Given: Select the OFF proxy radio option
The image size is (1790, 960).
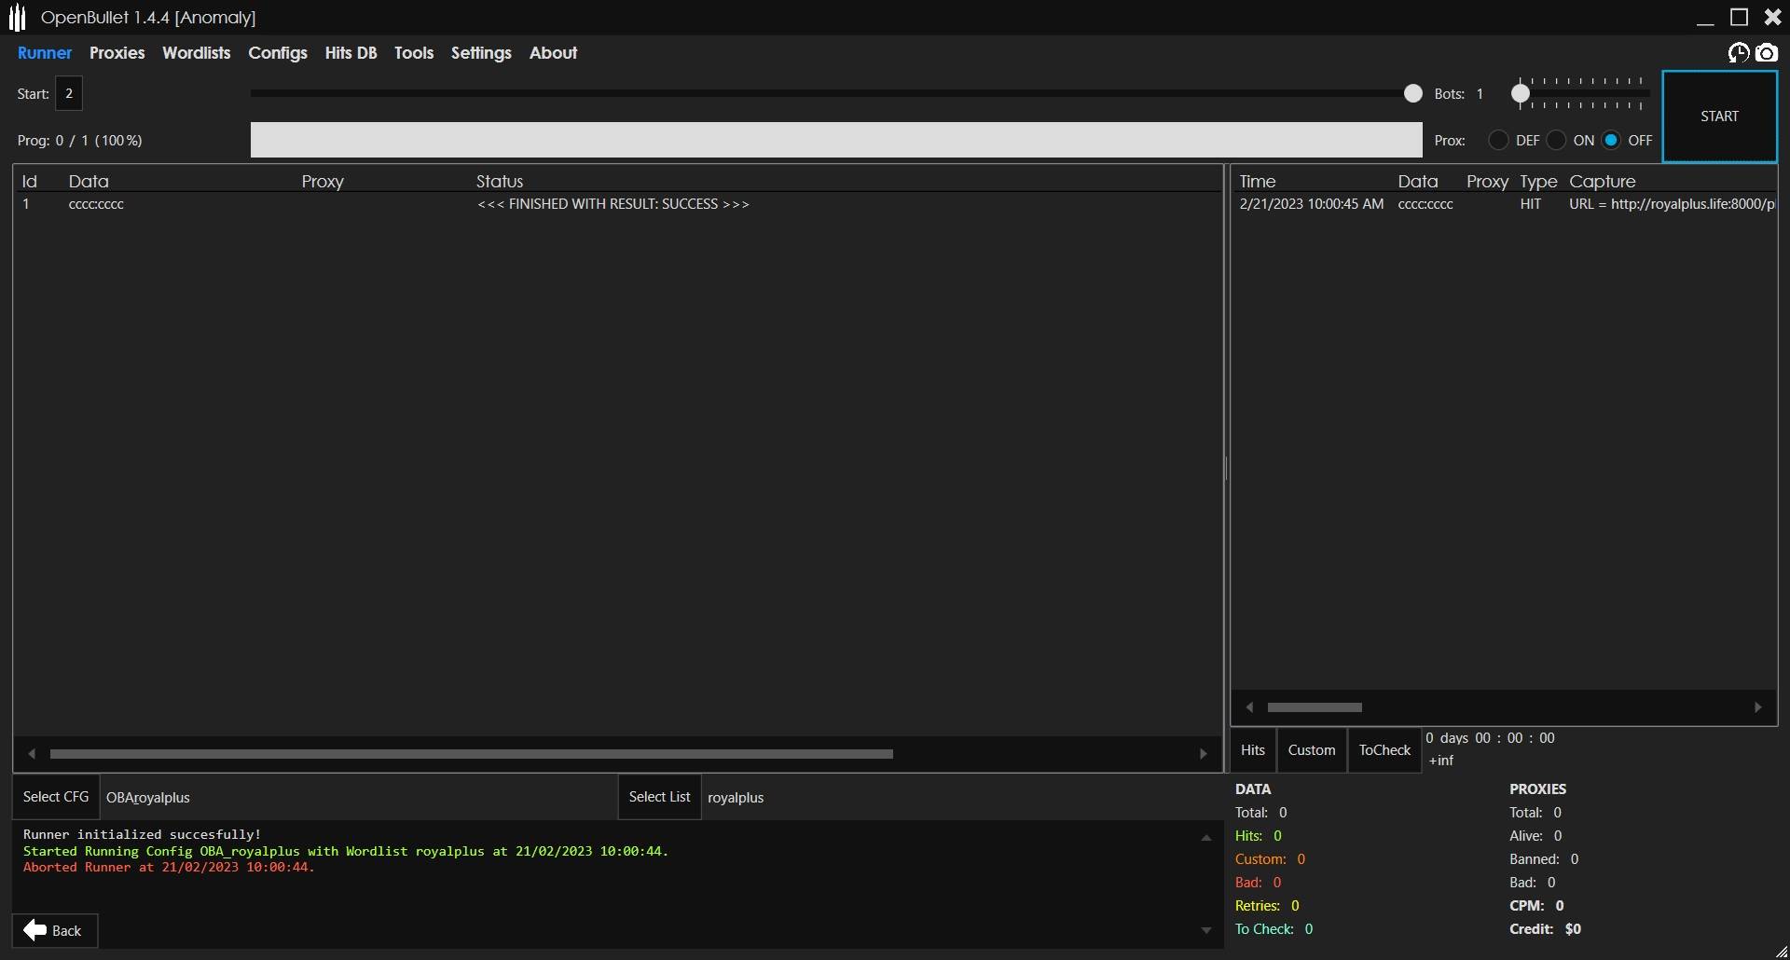Looking at the screenshot, I should pyautogui.click(x=1611, y=141).
